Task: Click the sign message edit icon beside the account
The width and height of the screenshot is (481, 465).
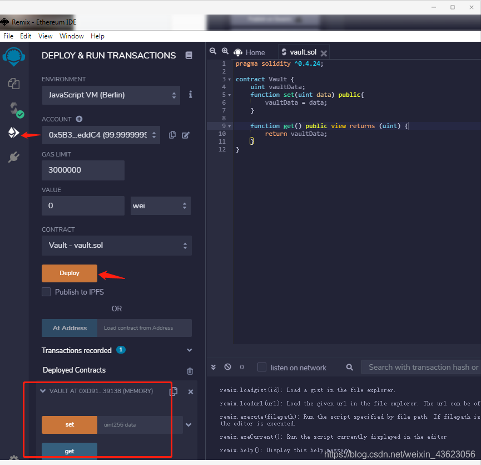Action: (186, 135)
